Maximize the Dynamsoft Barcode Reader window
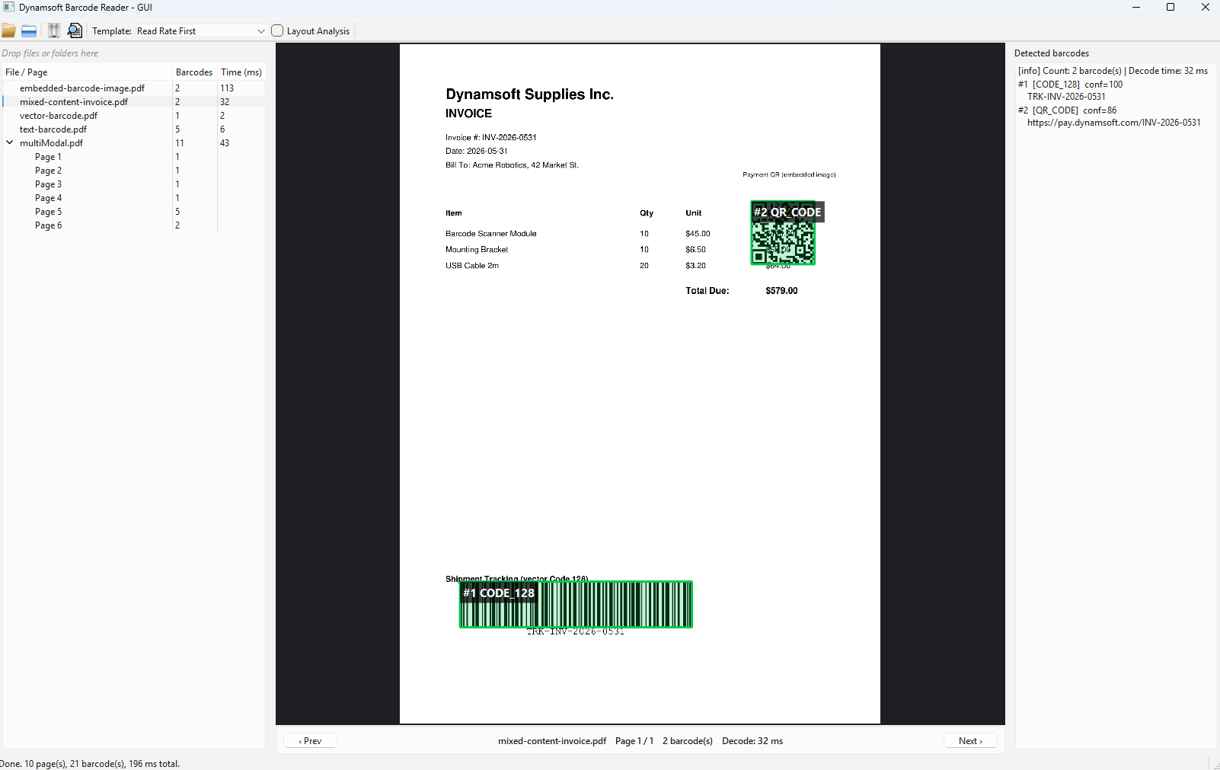 1170,8
